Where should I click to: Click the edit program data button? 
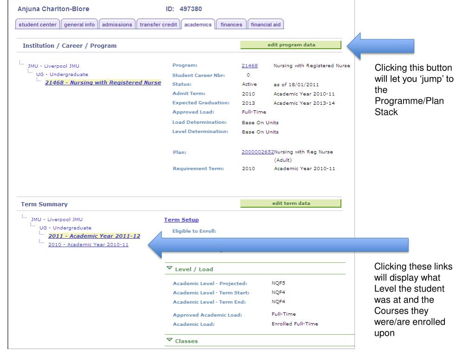point(291,45)
